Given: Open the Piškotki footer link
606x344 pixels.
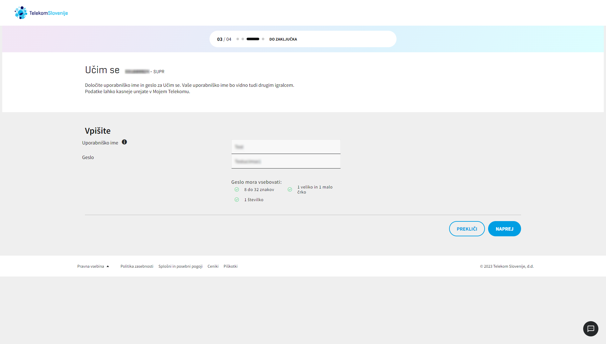Looking at the screenshot, I should point(230,266).
